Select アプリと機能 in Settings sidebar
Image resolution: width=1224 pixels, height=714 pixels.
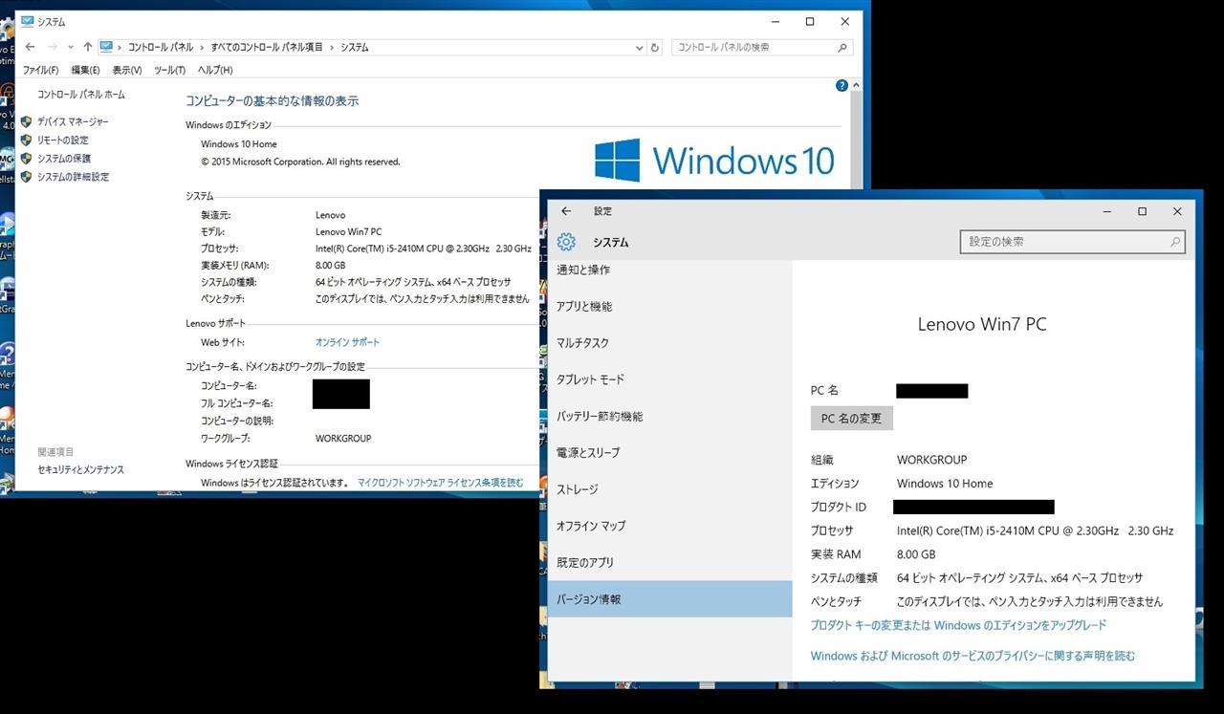click(670, 306)
